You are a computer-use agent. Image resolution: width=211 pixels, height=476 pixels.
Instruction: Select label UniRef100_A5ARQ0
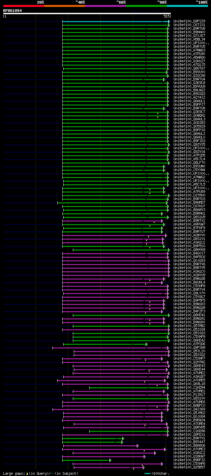[x=189, y=58]
